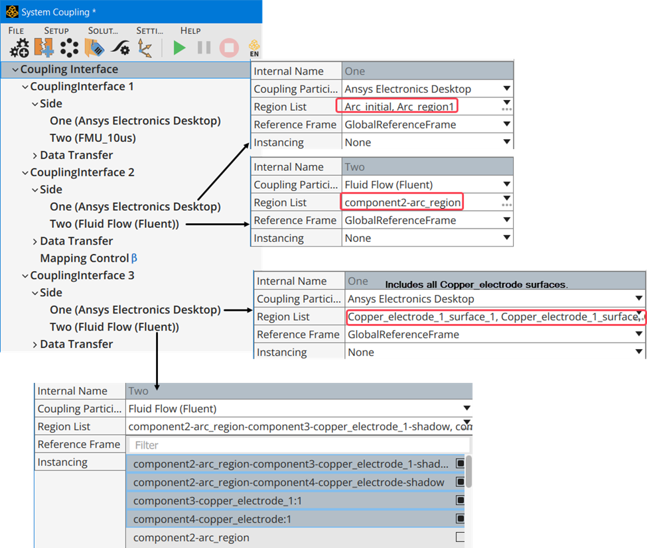
Task: Select the Mapping Control tree item
Action: 84,258
